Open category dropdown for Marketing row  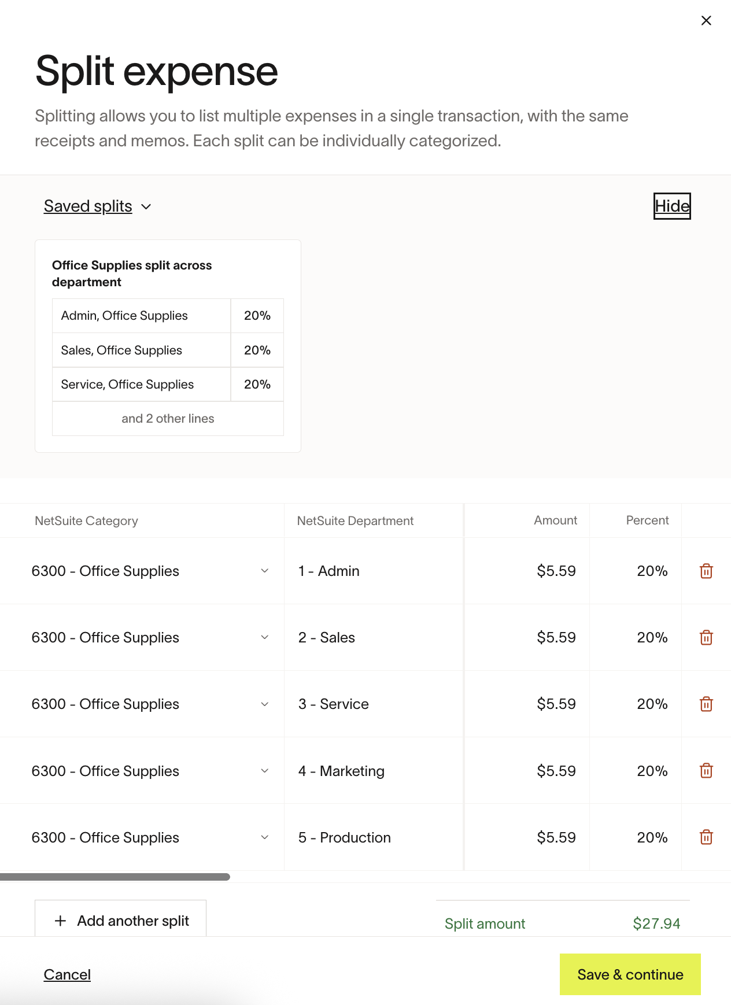pos(264,771)
